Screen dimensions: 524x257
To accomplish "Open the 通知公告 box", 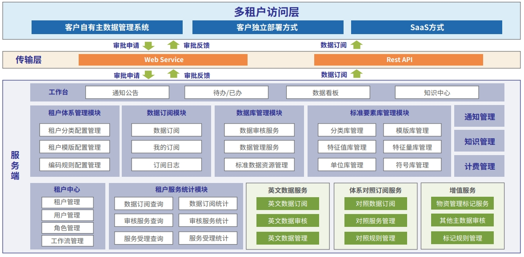I will (x=127, y=92).
